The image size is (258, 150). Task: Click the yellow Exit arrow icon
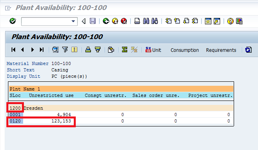(115, 21)
